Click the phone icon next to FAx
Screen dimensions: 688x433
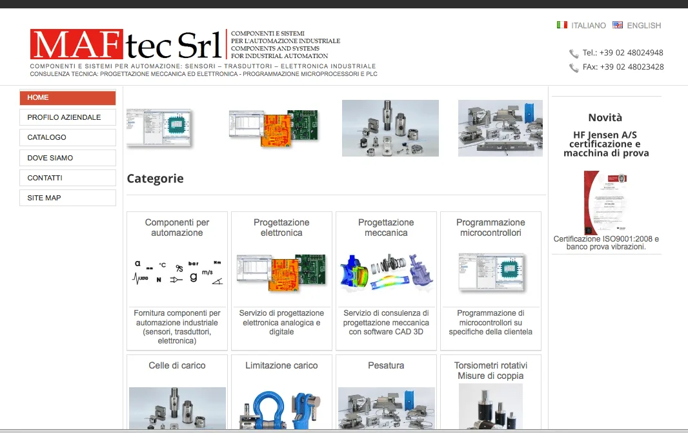(x=574, y=68)
